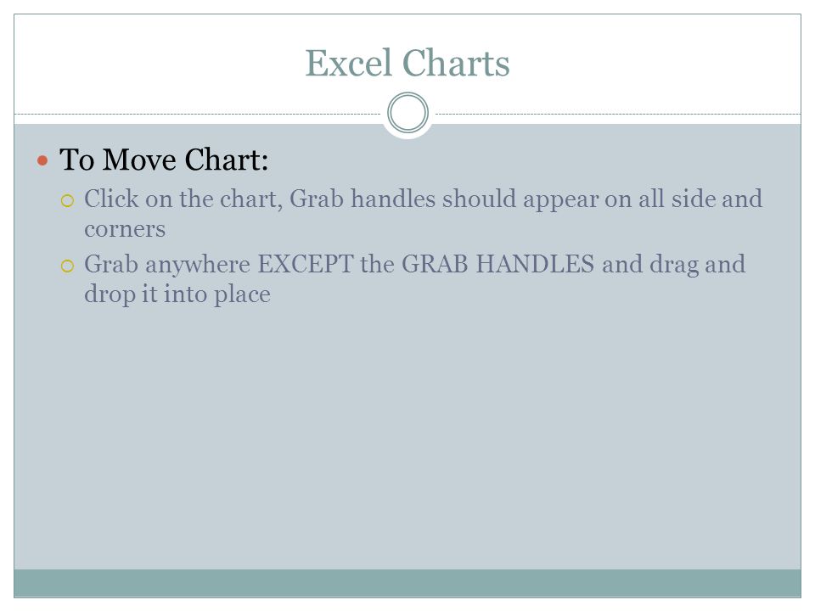The image size is (815, 611).
Task: Click the words 'drag and' ending the second bullet
Action: 698,265
